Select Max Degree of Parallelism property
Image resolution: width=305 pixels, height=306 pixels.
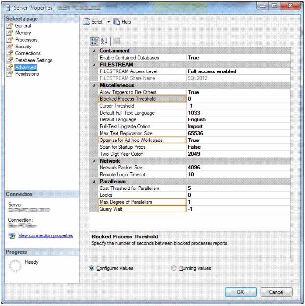[x=142, y=202]
